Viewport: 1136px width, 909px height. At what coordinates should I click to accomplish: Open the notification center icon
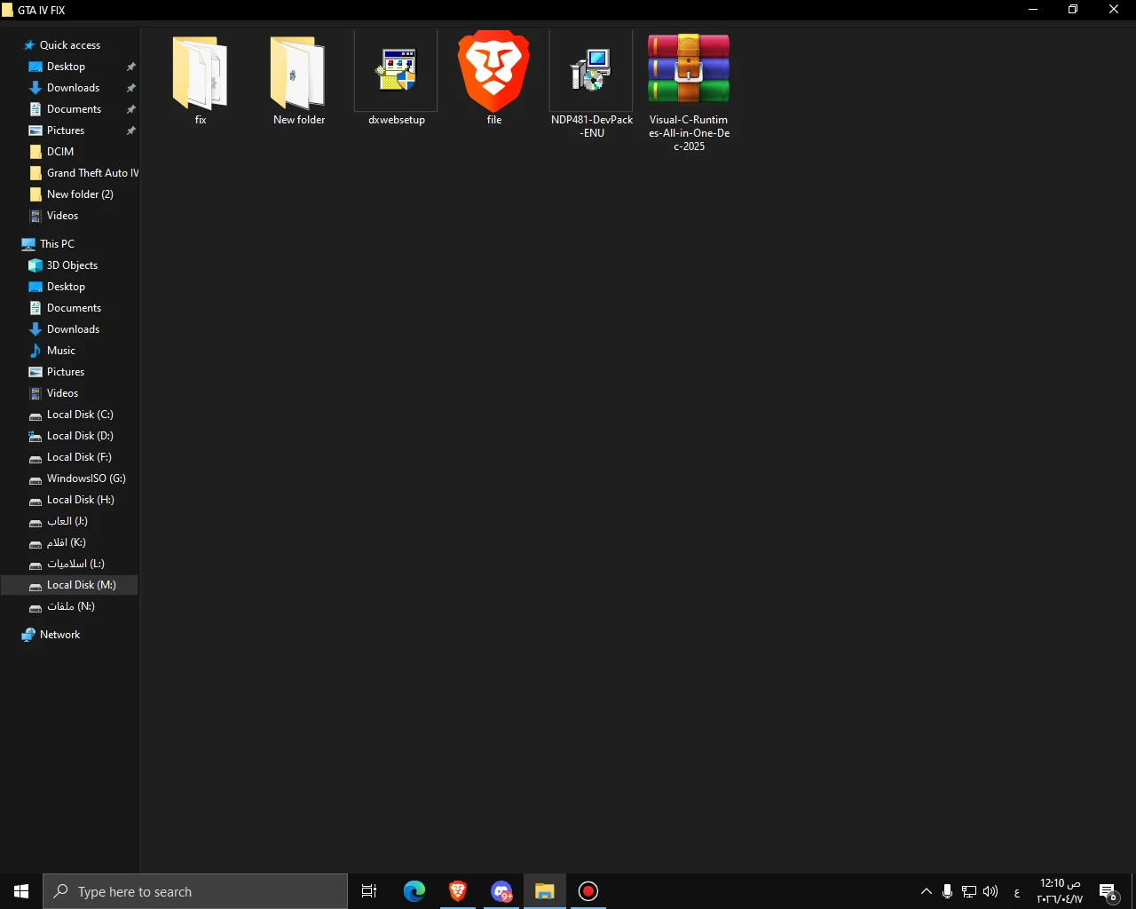pos(1108,891)
